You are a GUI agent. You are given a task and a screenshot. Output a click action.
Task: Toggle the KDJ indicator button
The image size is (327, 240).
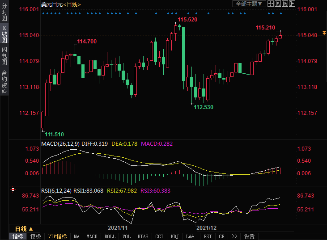coord(174,236)
